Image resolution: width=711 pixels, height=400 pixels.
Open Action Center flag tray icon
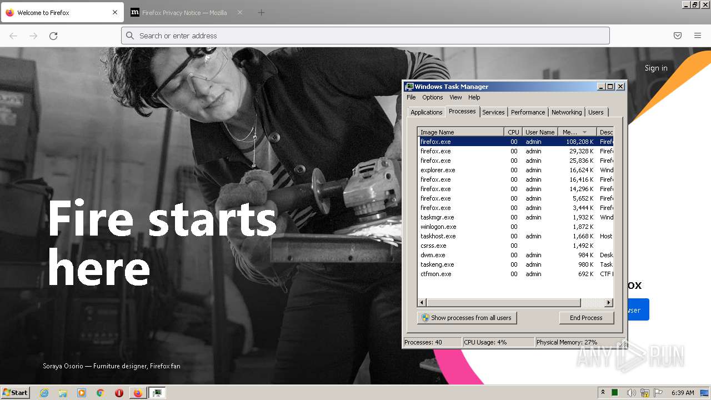pos(659,393)
